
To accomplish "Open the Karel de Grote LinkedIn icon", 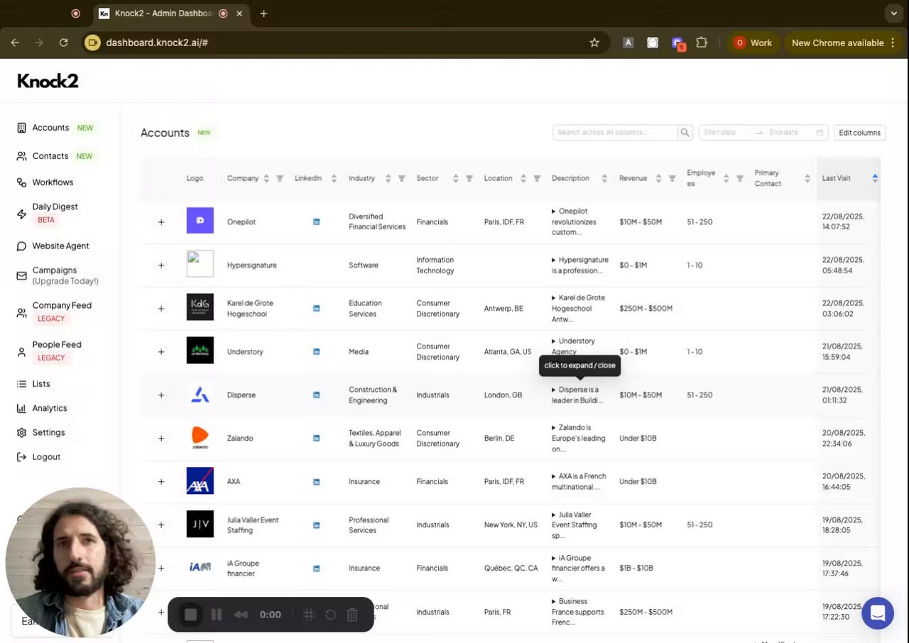I will [317, 309].
